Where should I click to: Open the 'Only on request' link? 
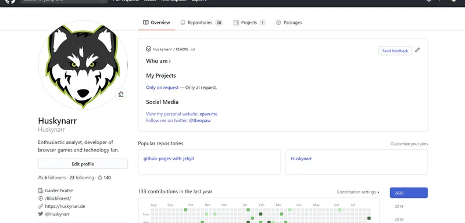162,88
